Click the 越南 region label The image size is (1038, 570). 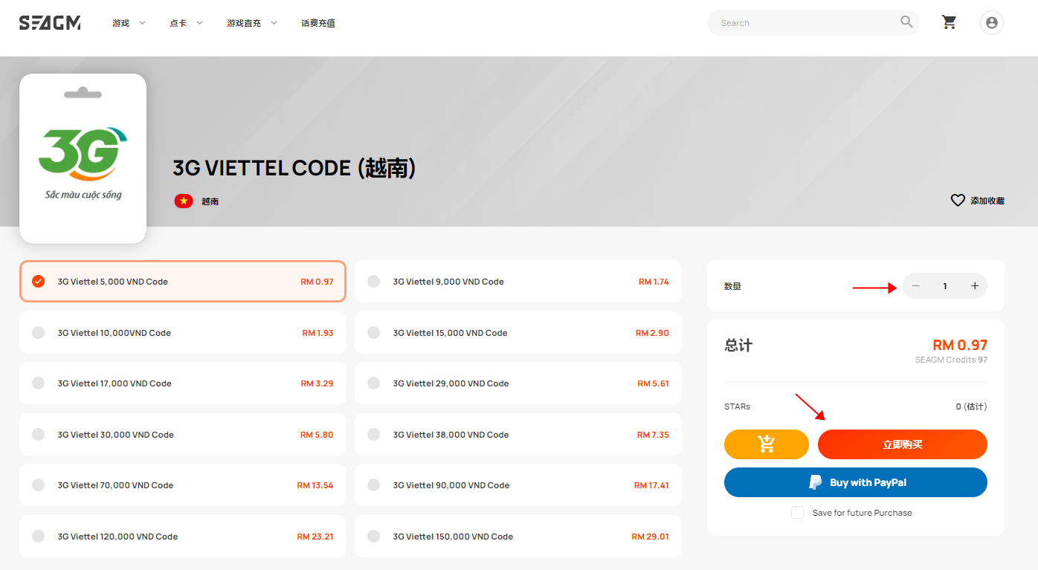(210, 201)
